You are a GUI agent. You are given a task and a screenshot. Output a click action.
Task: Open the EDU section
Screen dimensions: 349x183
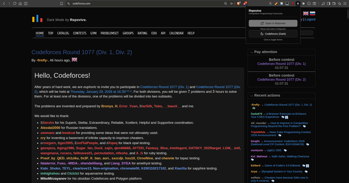click(x=154, y=33)
